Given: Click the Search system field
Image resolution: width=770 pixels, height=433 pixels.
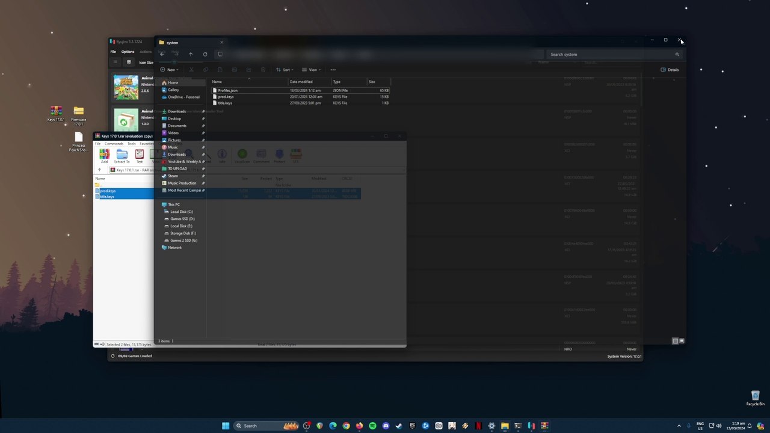Looking at the screenshot, I should click(x=615, y=54).
